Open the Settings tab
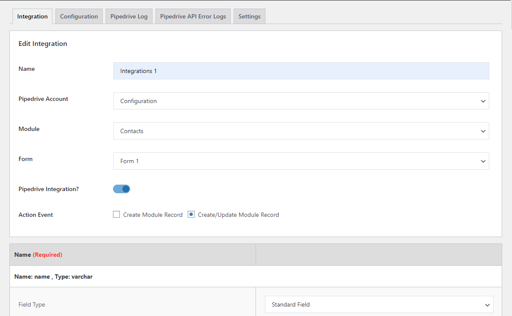This screenshot has height=316, width=512. 250,16
